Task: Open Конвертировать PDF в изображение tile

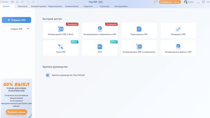Action: coord(139,48)
